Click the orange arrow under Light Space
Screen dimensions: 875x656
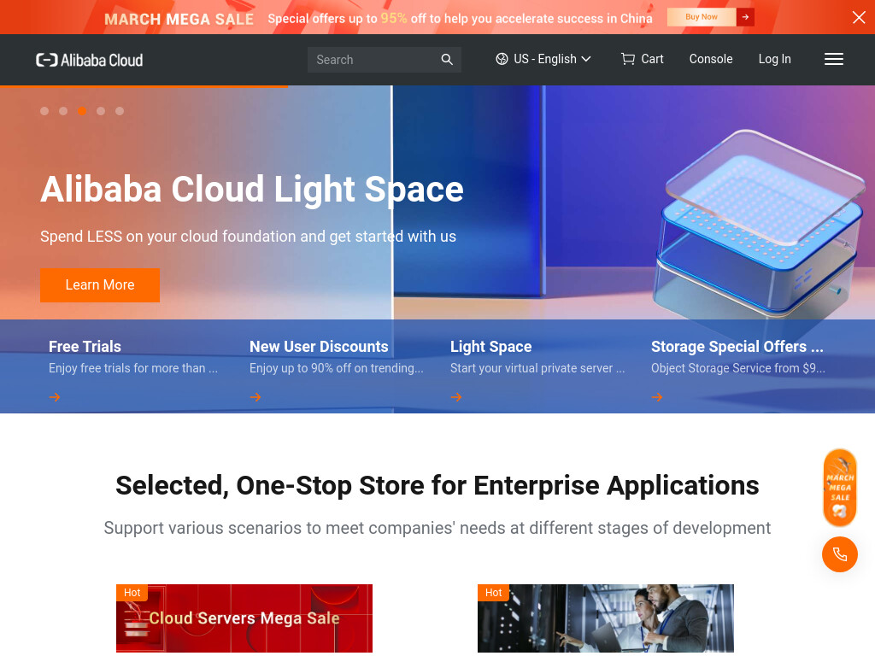[x=456, y=397]
